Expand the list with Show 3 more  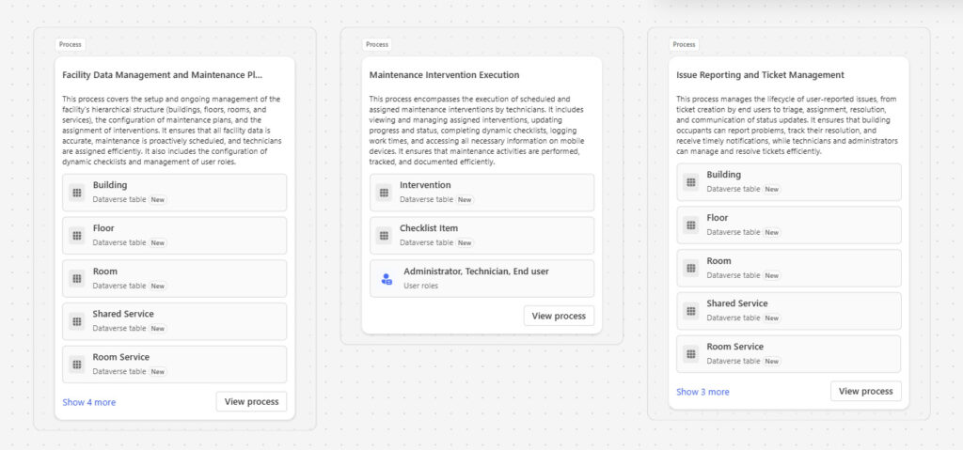pos(703,392)
